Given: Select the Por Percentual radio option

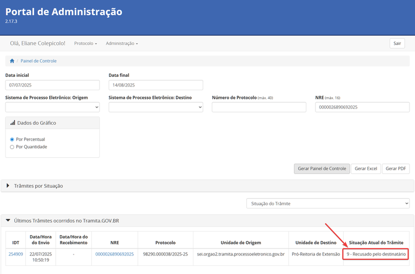Looking at the screenshot, I should pyautogui.click(x=12, y=139).
